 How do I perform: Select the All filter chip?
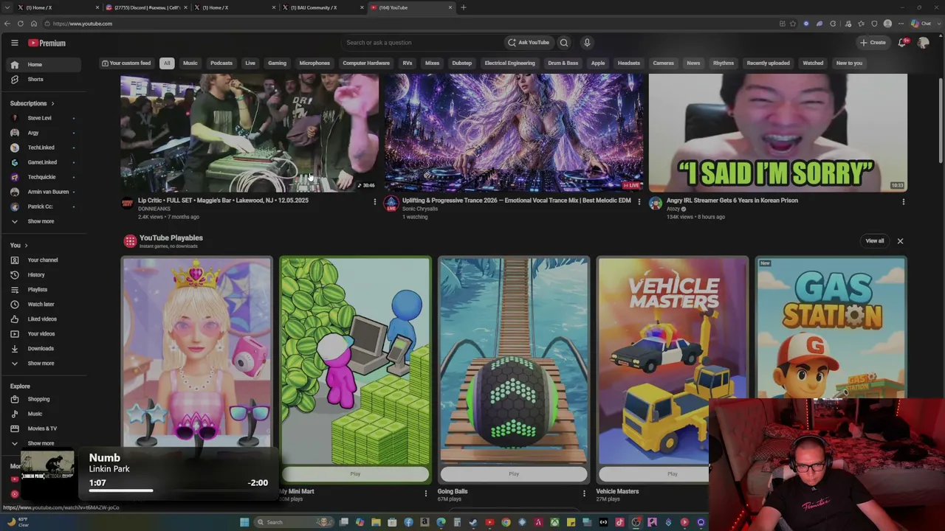[x=167, y=63]
